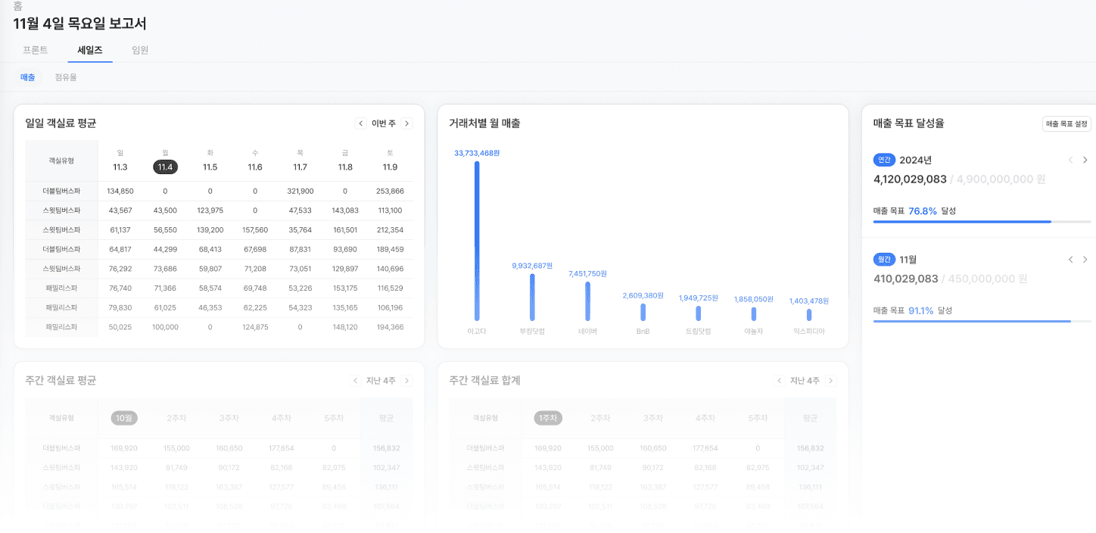Image resolution: width=1096 pixels, height=533 pixels.
Task: Click the 194,366 cell in daily table
Action: (x=390, y=327)
